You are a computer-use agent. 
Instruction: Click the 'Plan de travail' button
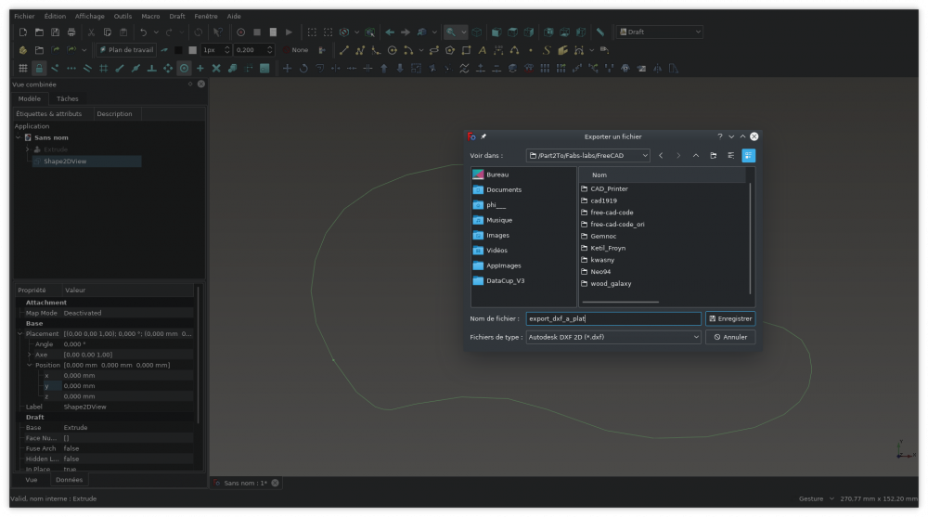tap(125, 50)
